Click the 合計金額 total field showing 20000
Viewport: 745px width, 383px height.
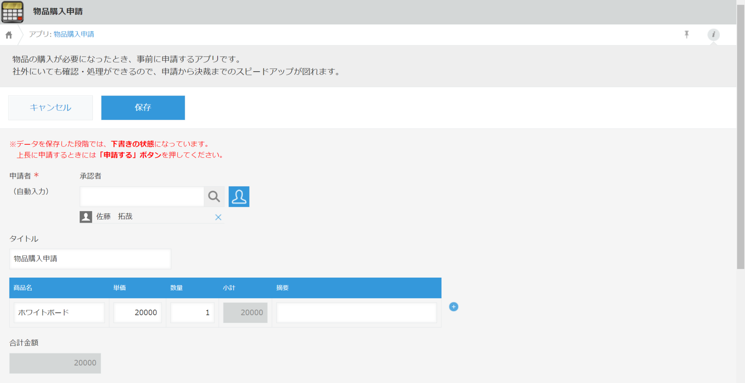[x=55, y=363]
